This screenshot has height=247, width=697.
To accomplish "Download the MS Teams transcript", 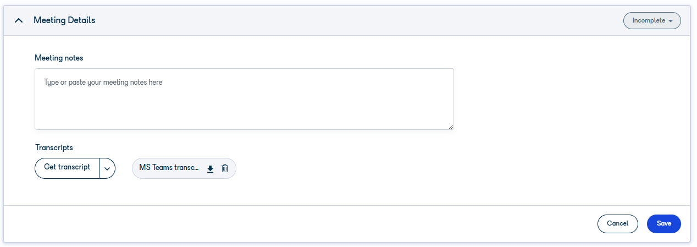I will pos(210,168).
